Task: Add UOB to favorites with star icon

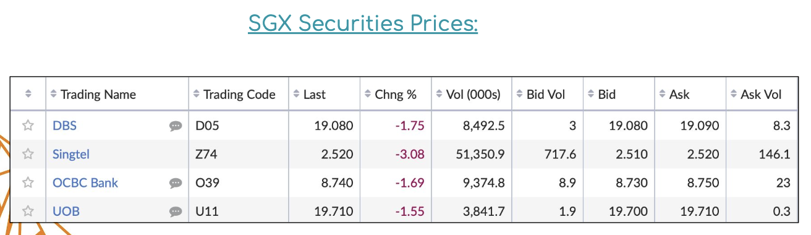Action: (28, 211)
